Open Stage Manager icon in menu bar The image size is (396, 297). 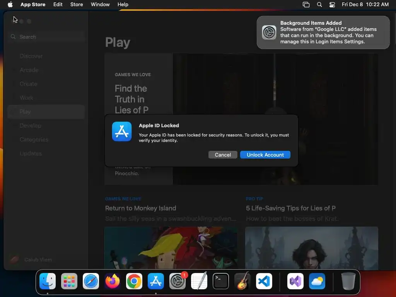(x=306, y=4)
